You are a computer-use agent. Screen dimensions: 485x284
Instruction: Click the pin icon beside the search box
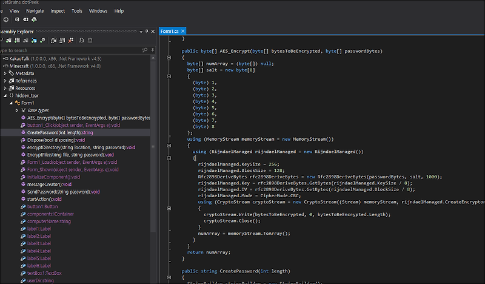tap(153, 50)
